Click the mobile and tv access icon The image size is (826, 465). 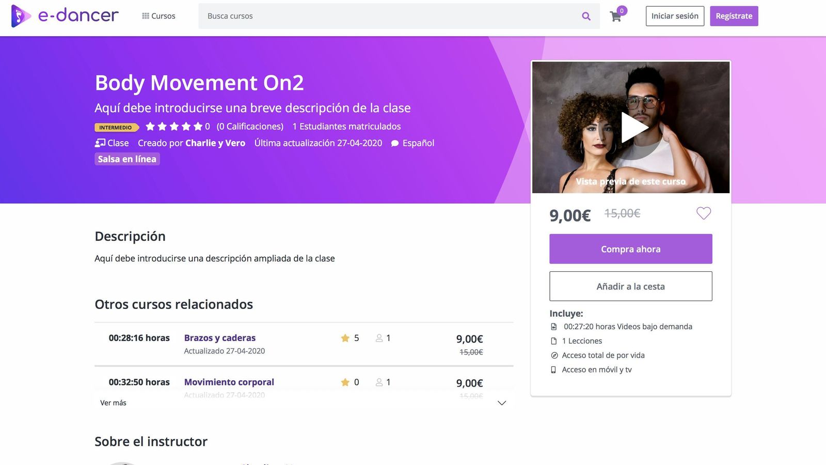tap(553, 369)
